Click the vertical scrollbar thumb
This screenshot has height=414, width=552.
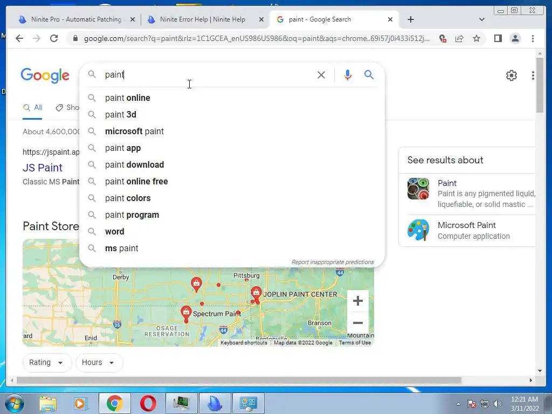click(x=540, y=85)
